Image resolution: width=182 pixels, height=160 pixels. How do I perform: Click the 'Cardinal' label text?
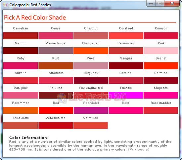[126, 73]
